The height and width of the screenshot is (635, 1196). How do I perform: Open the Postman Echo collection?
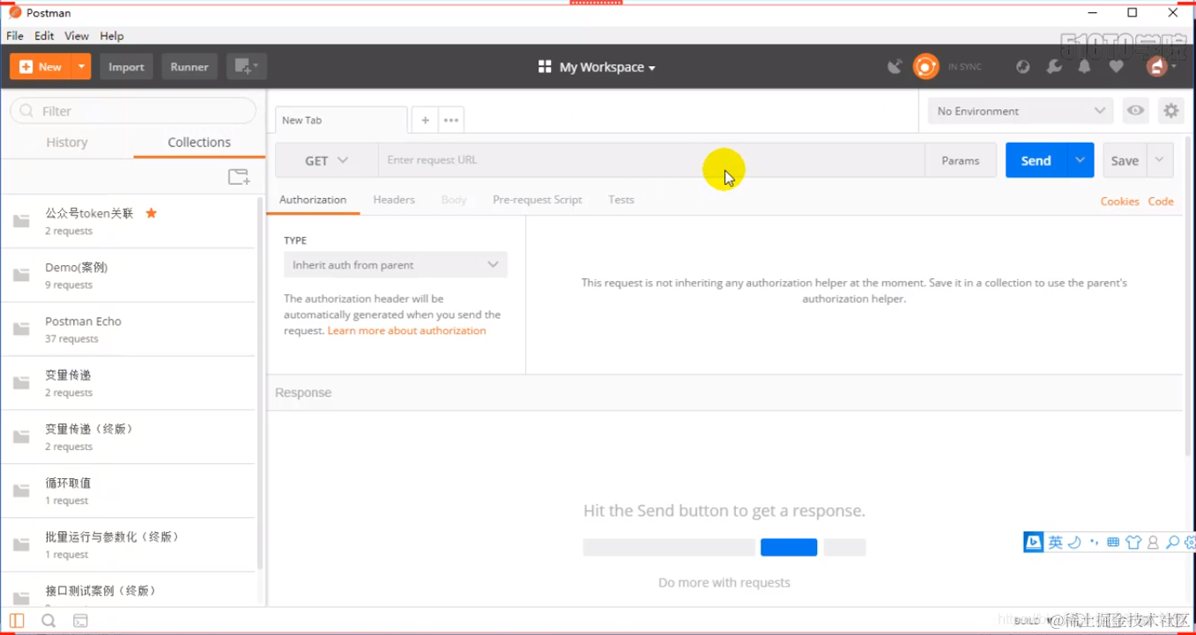tap(129, 329)
